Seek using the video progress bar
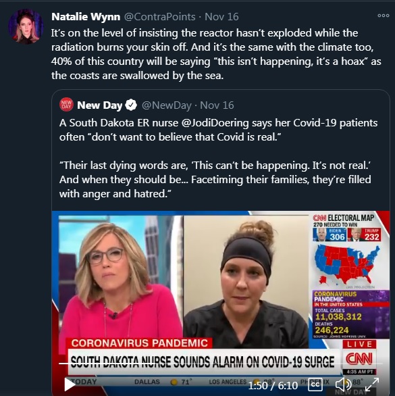 221,364
